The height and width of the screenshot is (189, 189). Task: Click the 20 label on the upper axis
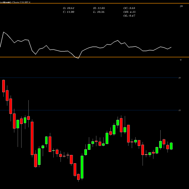coord(181,6)
